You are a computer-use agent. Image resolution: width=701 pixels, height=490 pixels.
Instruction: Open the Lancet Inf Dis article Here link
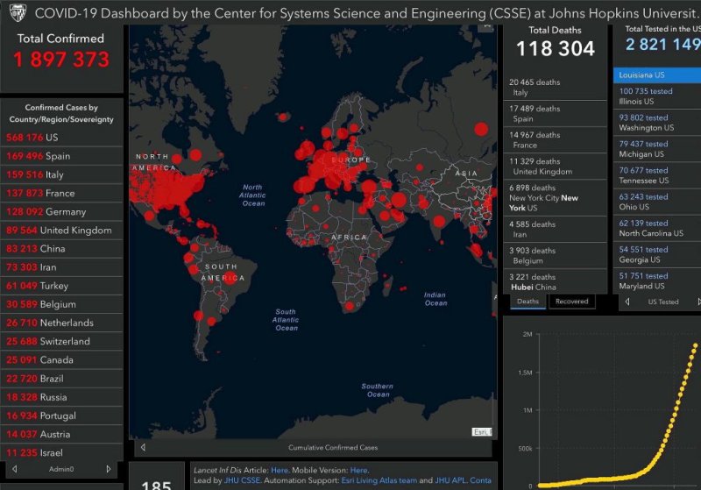[280, 471]
